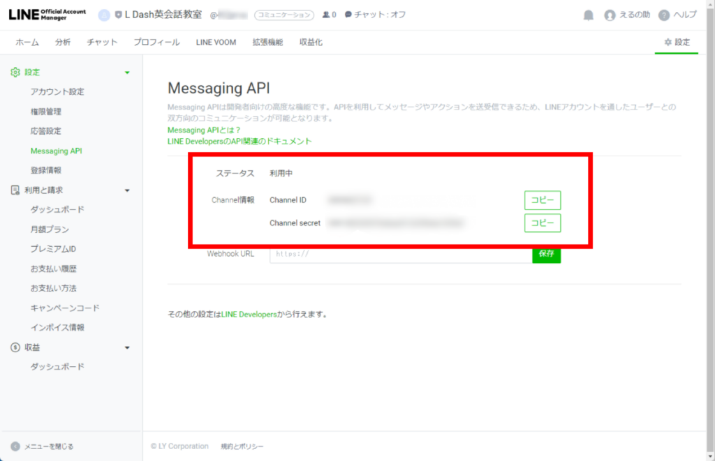Copy the Channel secret
This screenshot has width=715, height=461.
click(x=543, y=222)
